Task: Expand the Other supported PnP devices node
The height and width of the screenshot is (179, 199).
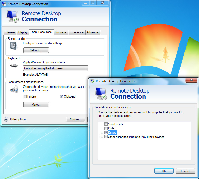Action: click(102, 137)
